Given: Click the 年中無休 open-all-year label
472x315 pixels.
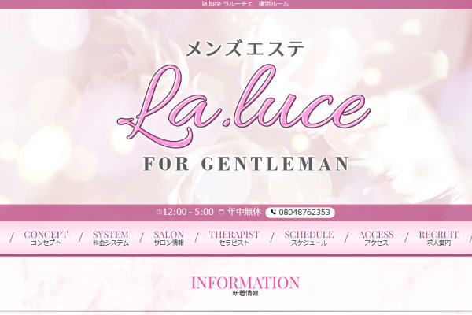Looking at the screenshot, I should click(x=244, y=212).
